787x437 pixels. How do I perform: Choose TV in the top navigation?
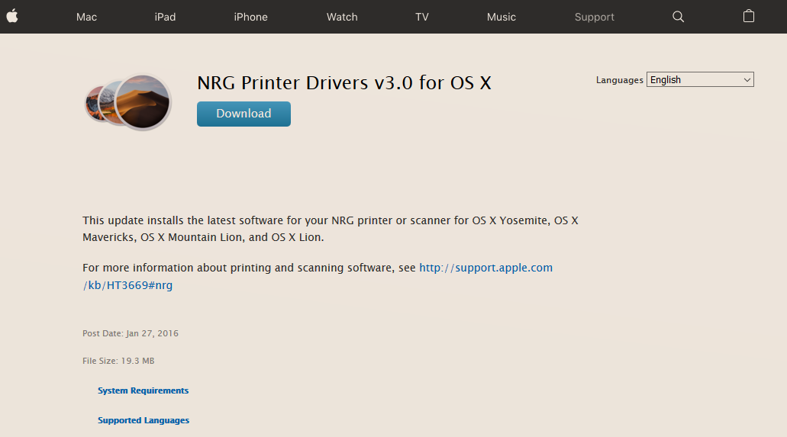(x=421, y=17)
